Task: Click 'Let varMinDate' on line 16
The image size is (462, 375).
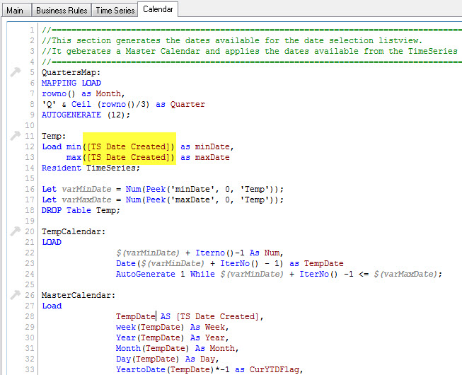Action: click(76, 189)
